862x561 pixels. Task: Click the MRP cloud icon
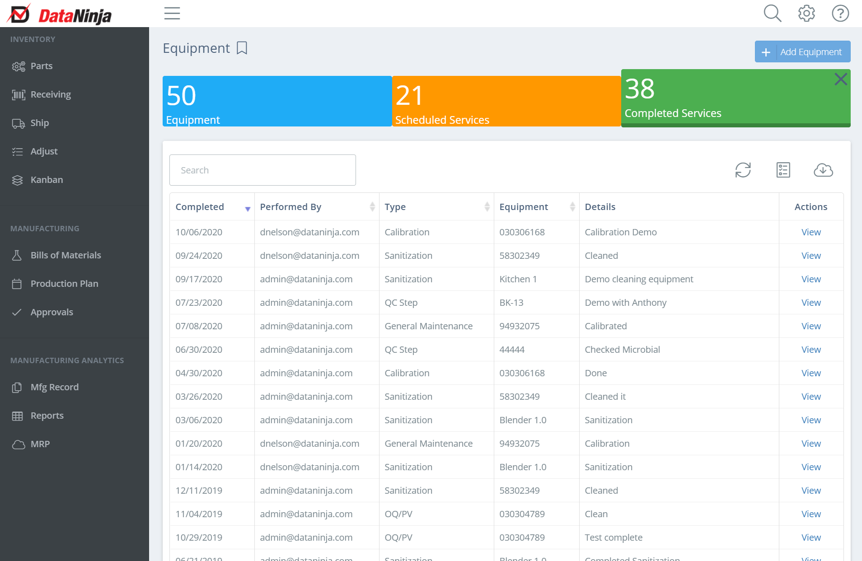[x=18, y=444]
